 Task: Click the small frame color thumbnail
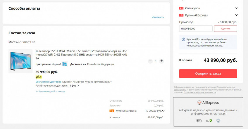(x=65, y=64)
